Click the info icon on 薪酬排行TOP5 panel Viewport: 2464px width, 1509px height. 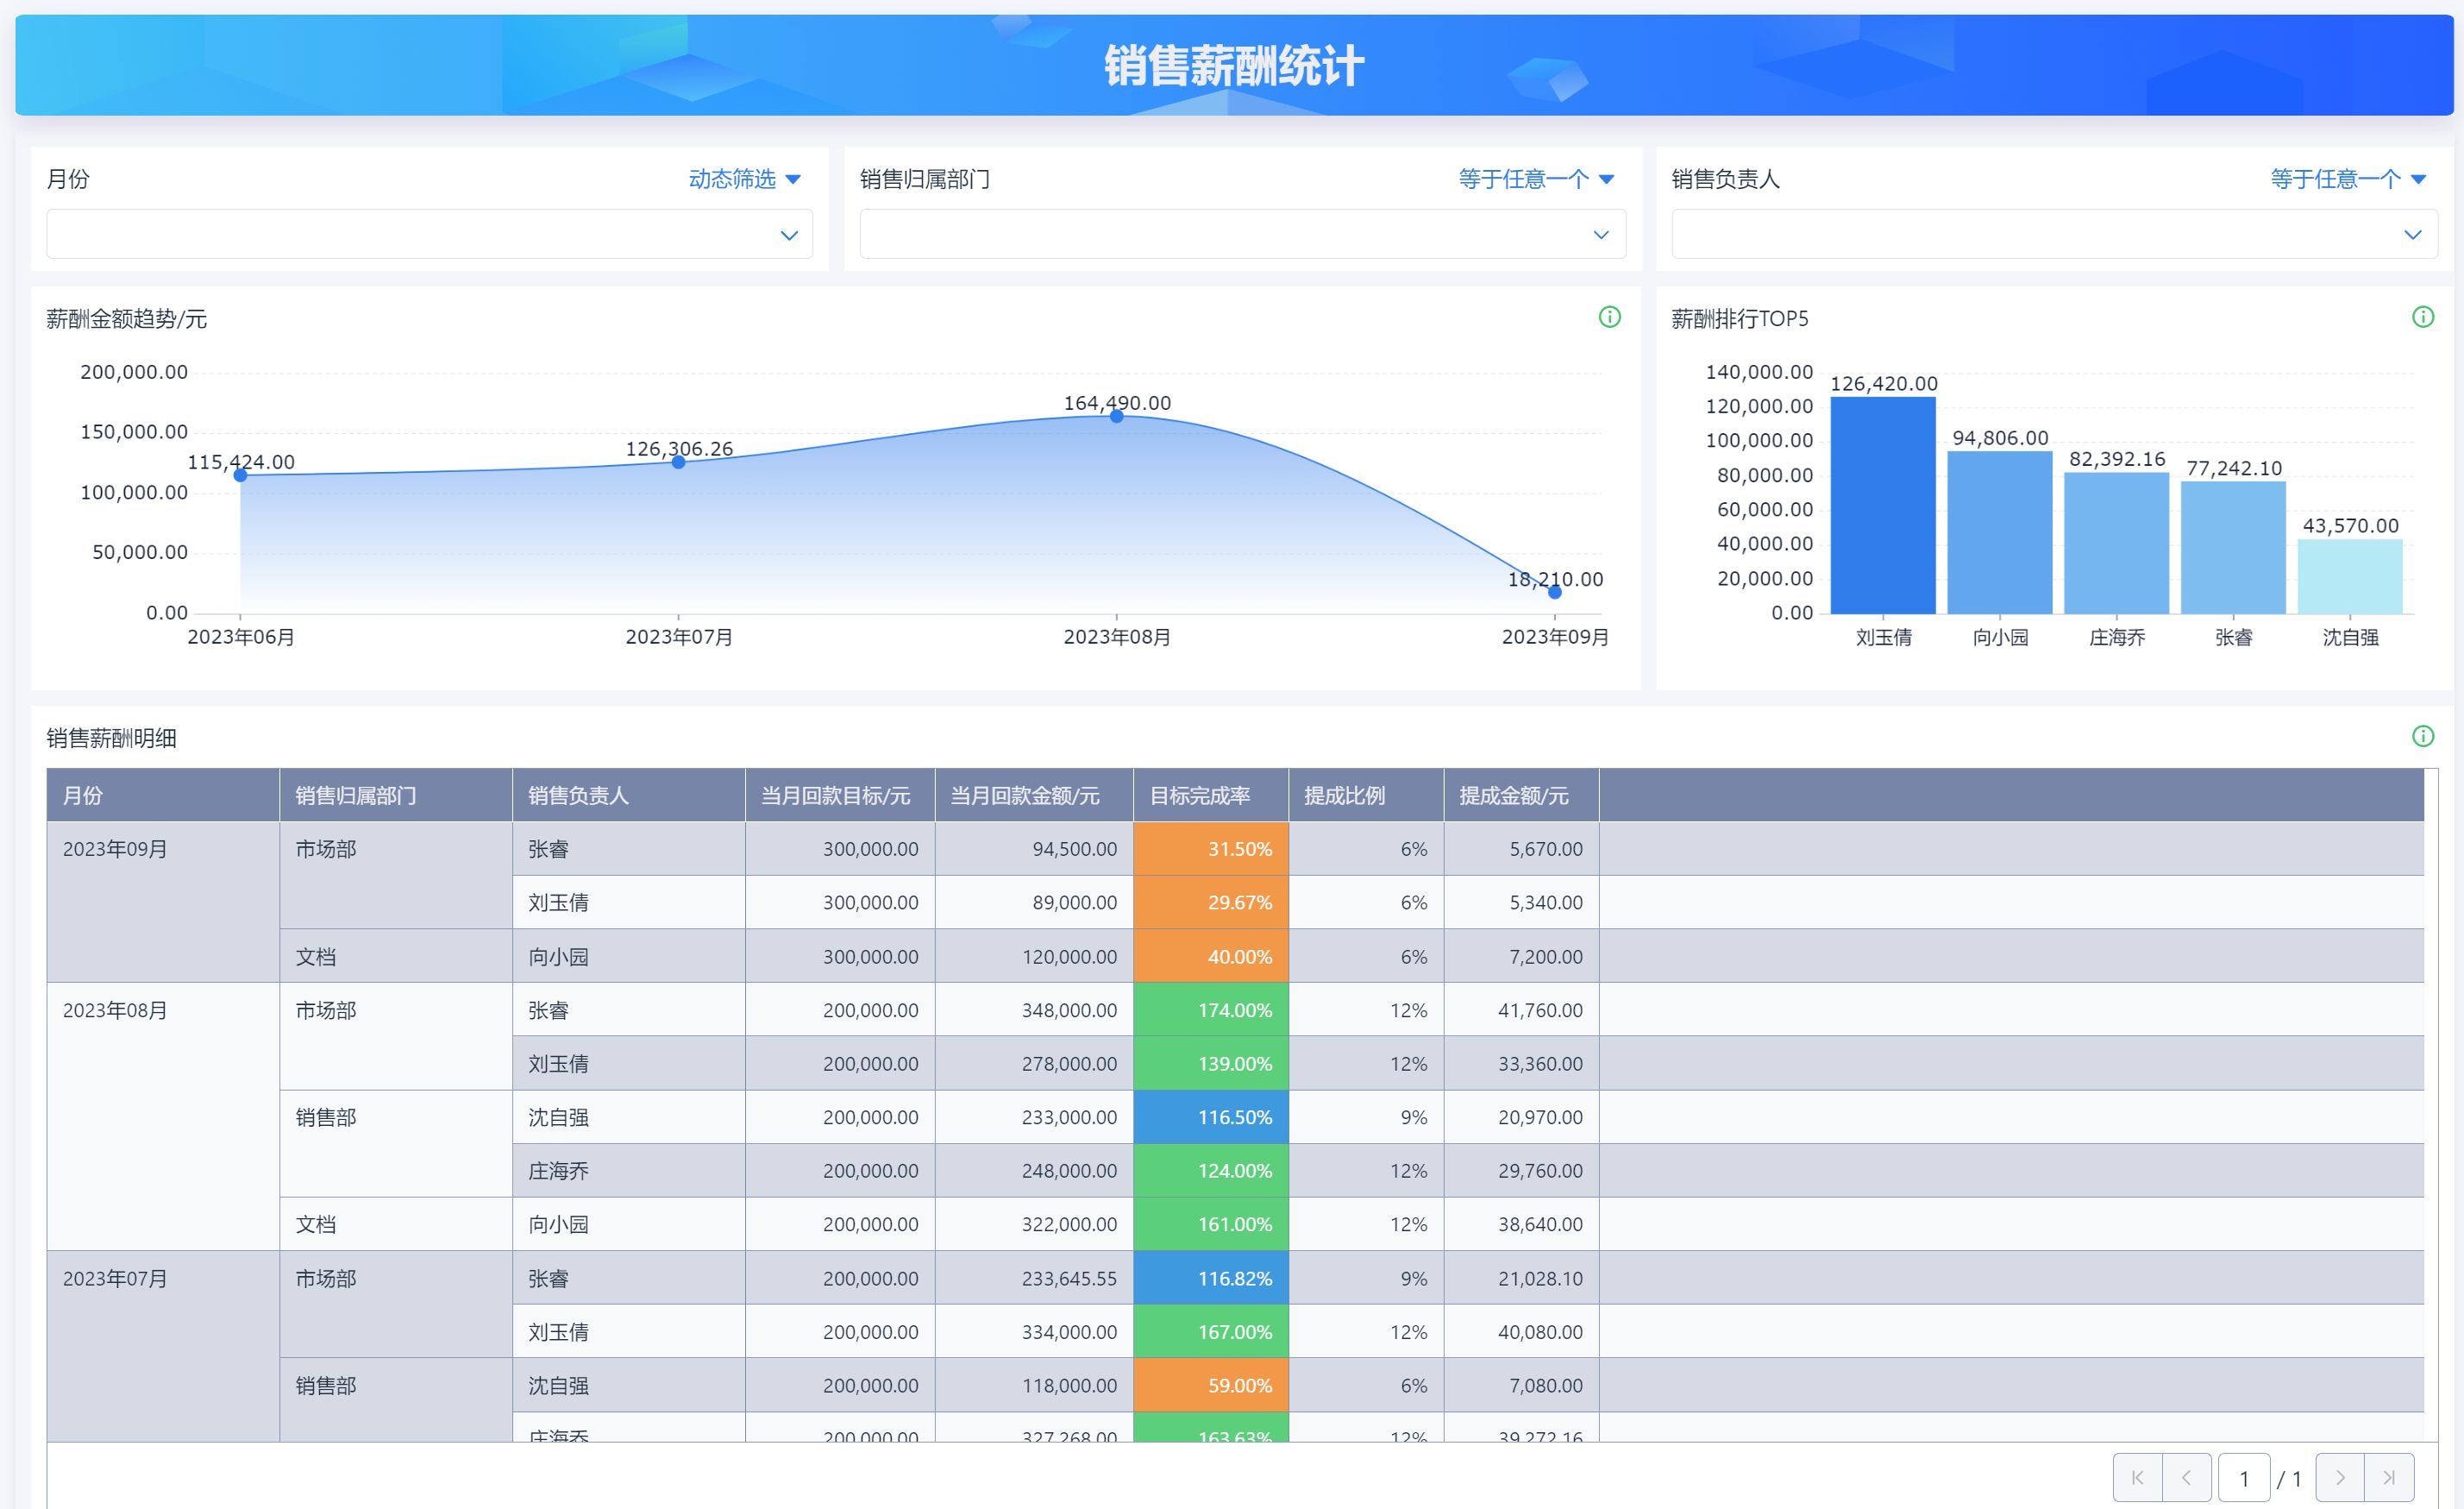(2422, 318)
